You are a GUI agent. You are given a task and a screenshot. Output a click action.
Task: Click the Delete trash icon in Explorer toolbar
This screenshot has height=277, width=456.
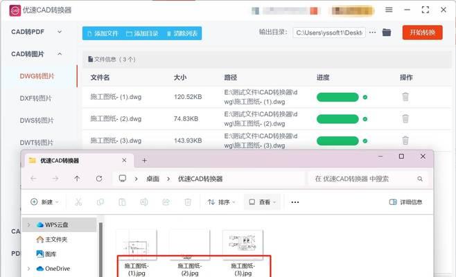[188, 202]
